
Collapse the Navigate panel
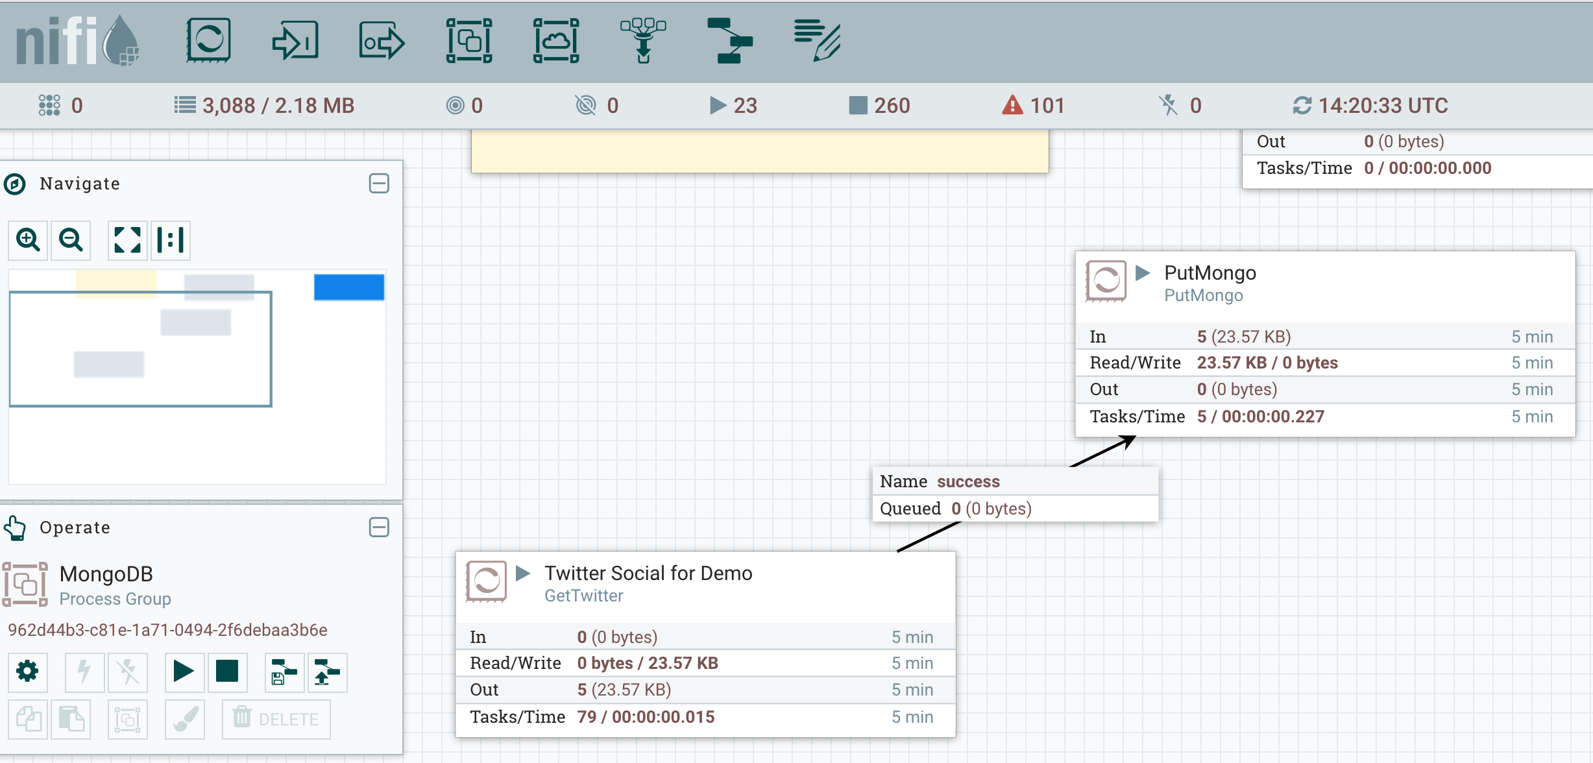(x=379, y=184)
